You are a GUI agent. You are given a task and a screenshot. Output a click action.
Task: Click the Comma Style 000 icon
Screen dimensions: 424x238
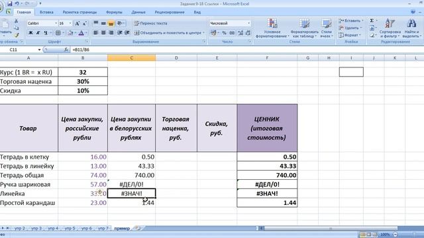[232, 33]
